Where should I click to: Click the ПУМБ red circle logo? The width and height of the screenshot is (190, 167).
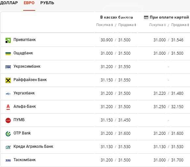click(8, 120)
